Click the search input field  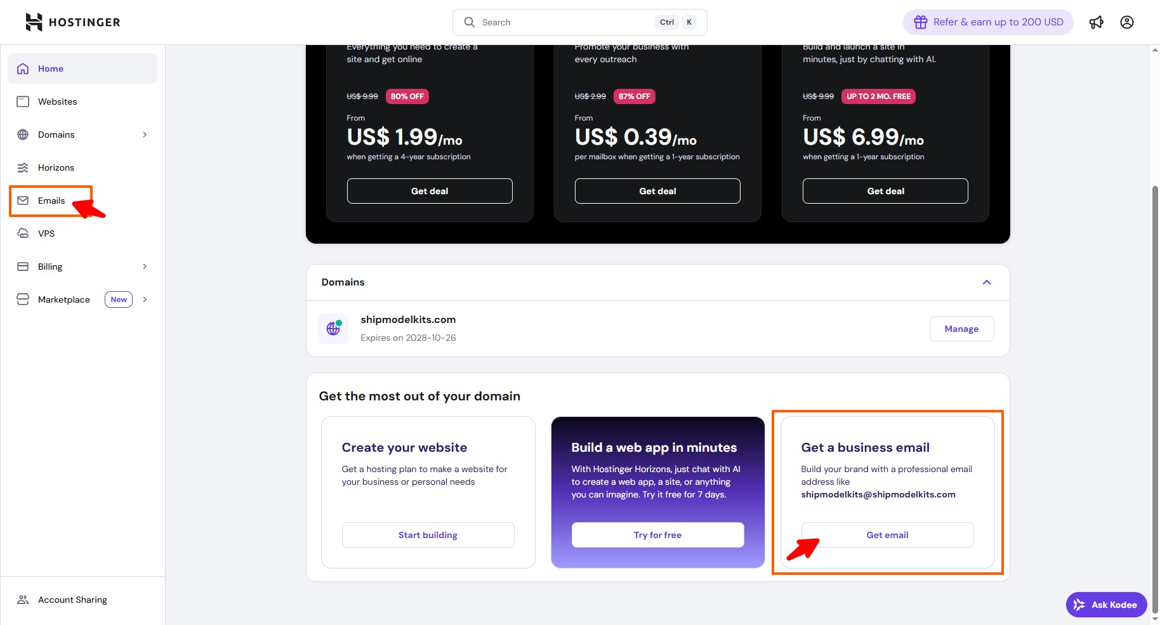point(565,22)
